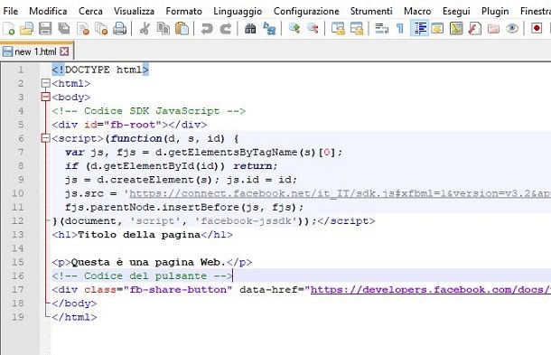Paste from clipboard with the Paste icon

182,29
